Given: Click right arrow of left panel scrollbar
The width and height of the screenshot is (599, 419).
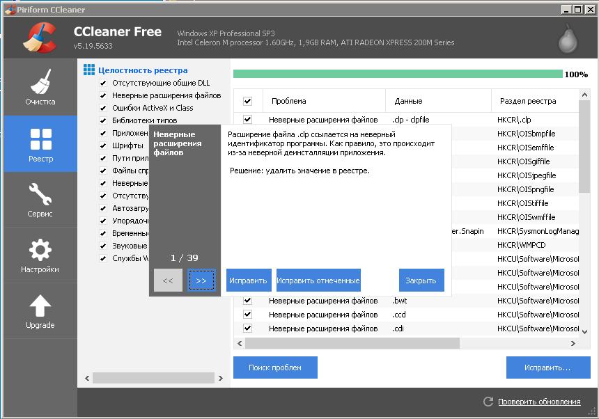Looking at the screenshot, I should coord(220,378).
